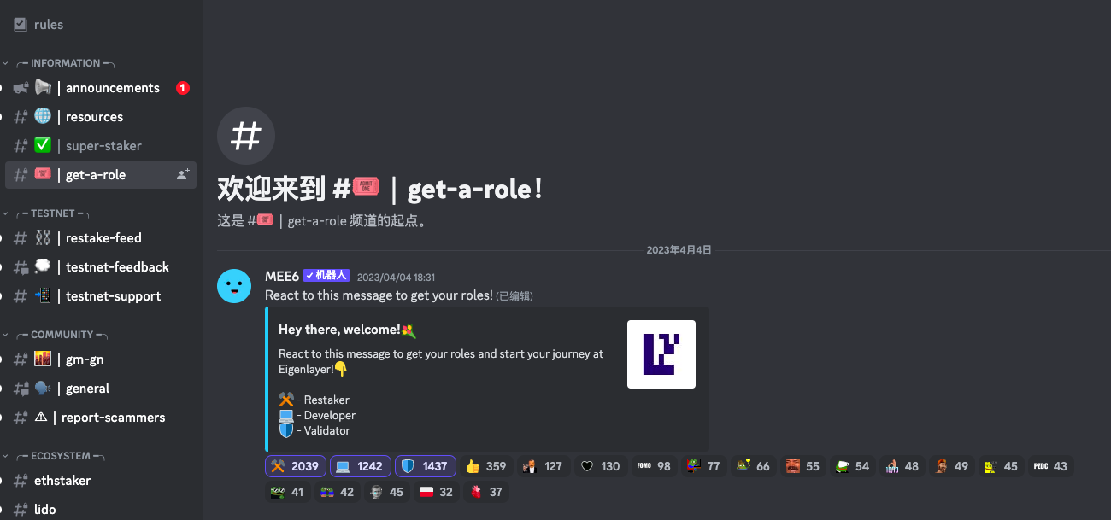
Task: Open the announcements channel with unread badge
Action: tap(100, 88)
